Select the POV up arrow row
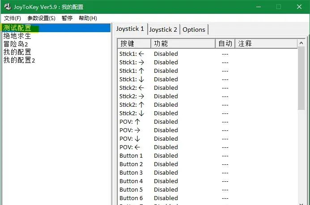310x205 pixels. pos(208,122)
